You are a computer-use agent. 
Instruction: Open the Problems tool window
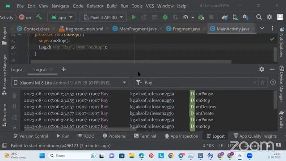(114, 136)
